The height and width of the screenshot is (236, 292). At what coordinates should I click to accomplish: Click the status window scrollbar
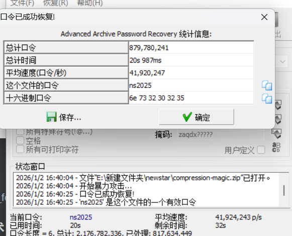click(x=284, y=190)
